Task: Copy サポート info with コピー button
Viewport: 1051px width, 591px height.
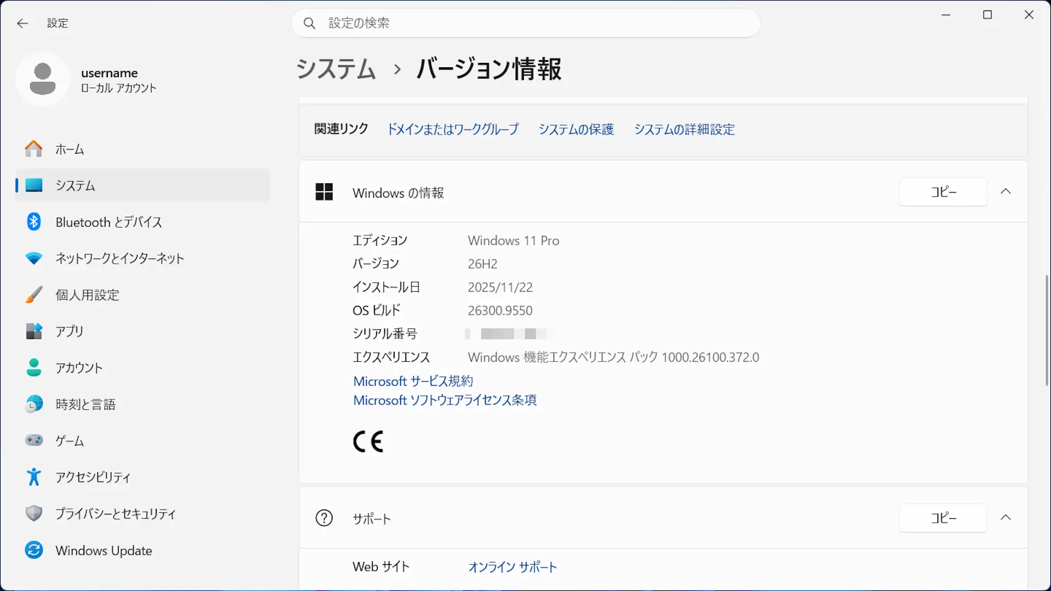Action: [943, 518]
